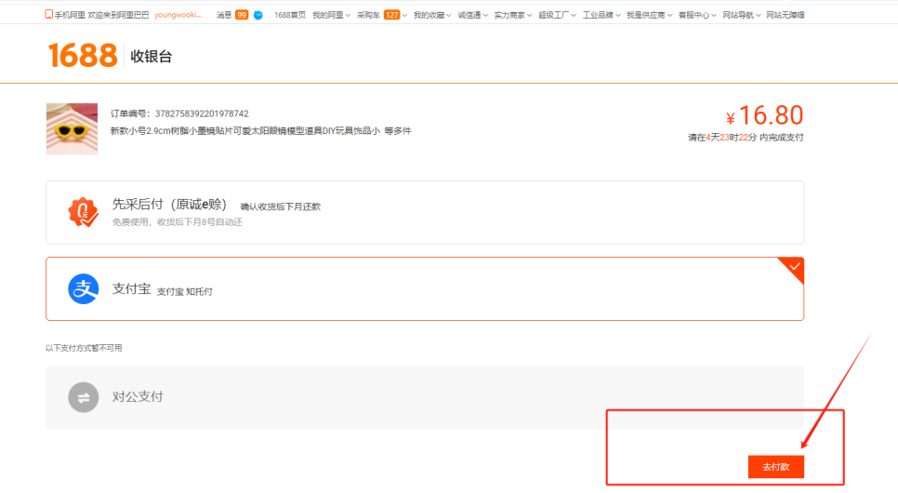This screenshot has width=898, height=493.
Task: Select the 支付宝 payment option
Action: pos(425,288)
